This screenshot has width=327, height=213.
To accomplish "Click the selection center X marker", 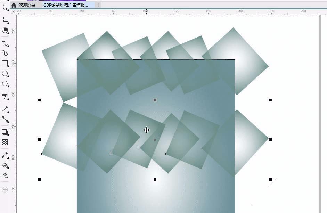I will click(x=155, y=140).
